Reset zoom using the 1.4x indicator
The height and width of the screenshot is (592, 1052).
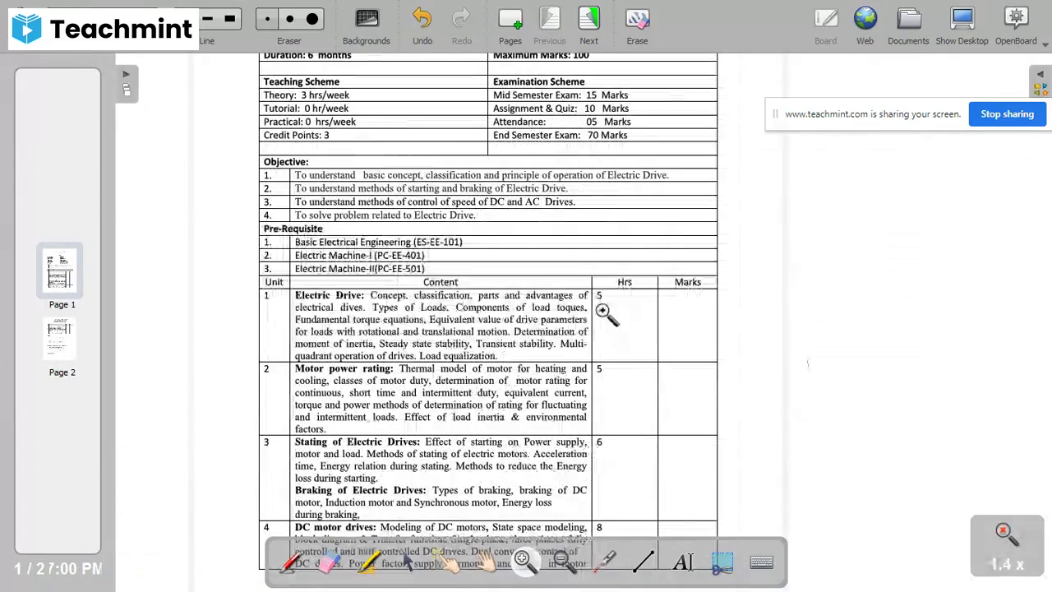1006,545
